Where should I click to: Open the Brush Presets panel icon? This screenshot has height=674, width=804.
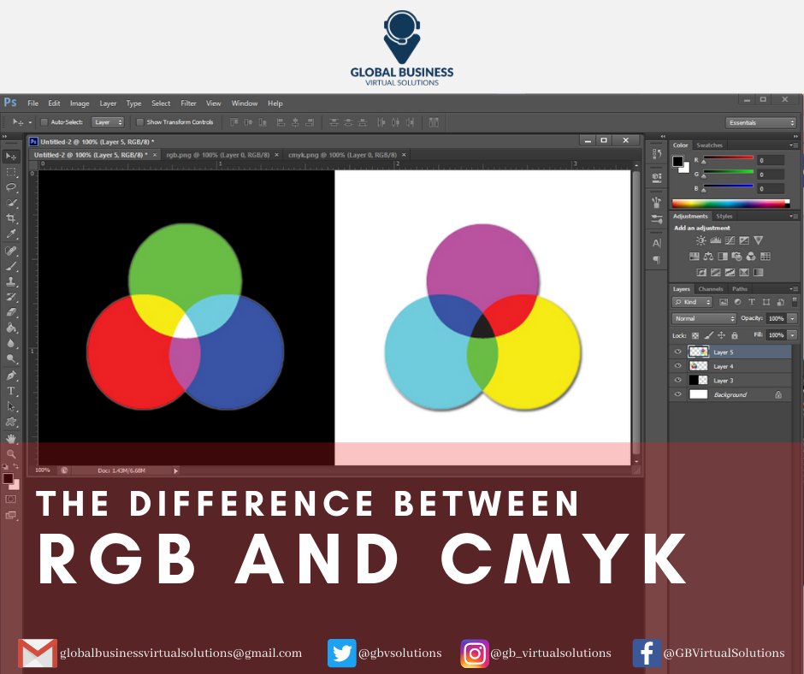(x=656, y=219)
